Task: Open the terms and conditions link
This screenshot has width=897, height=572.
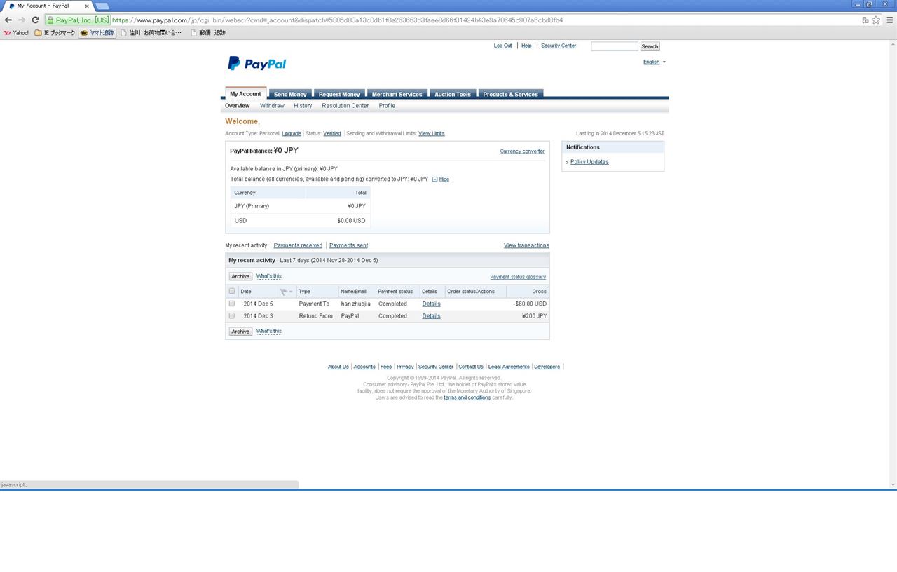Action: tap(467, 397)
